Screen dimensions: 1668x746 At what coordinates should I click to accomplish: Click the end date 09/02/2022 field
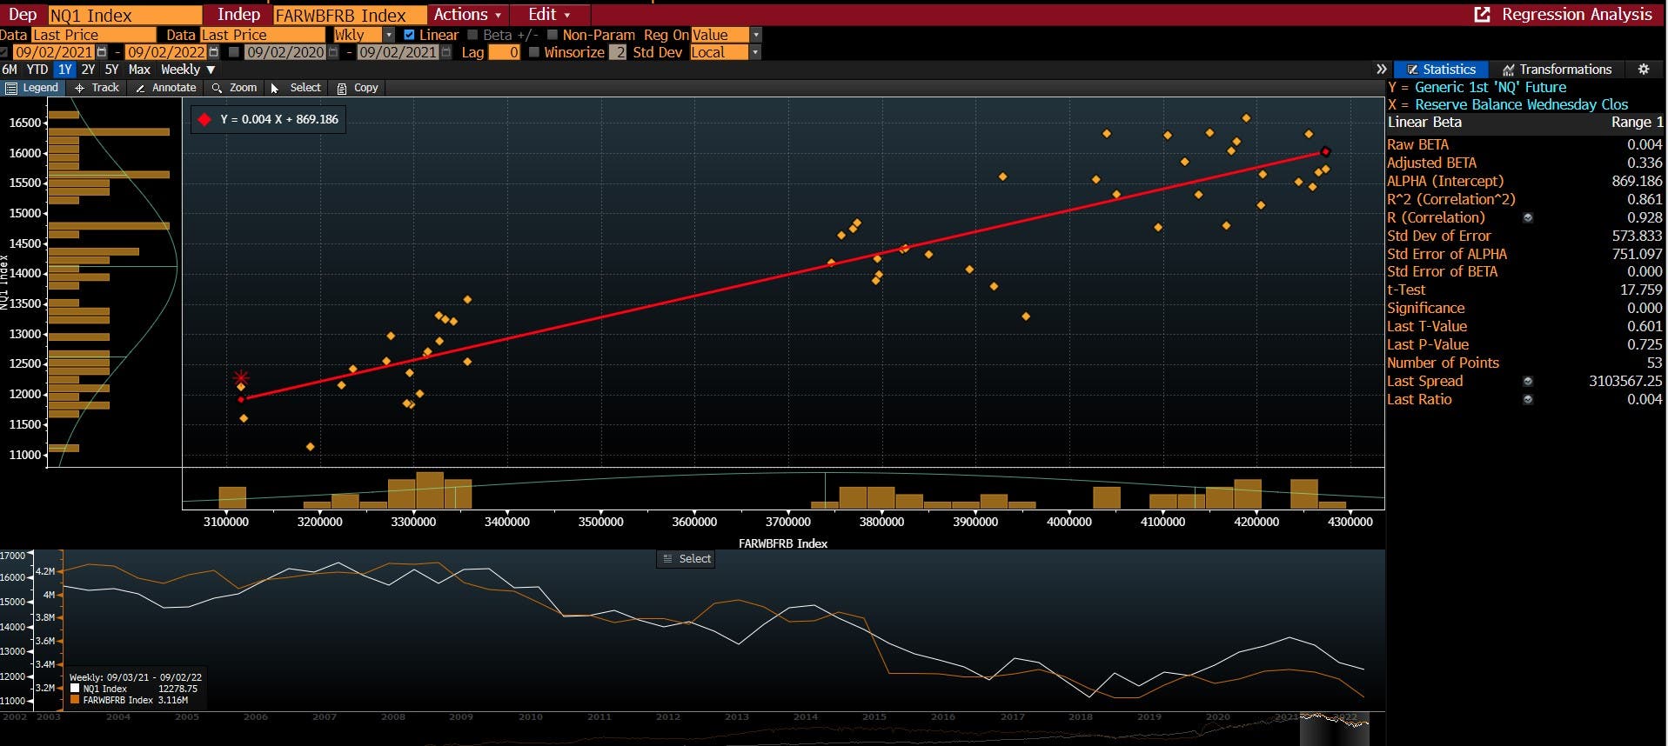(x=166, y=52)
